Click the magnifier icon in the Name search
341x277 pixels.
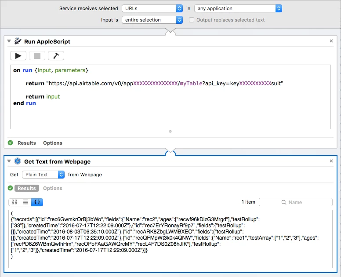pos(284,202)
